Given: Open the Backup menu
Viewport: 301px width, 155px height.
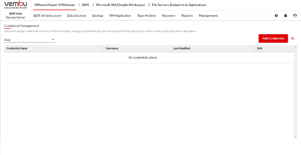Looking at the screenshot, I should tap(98, 16).
